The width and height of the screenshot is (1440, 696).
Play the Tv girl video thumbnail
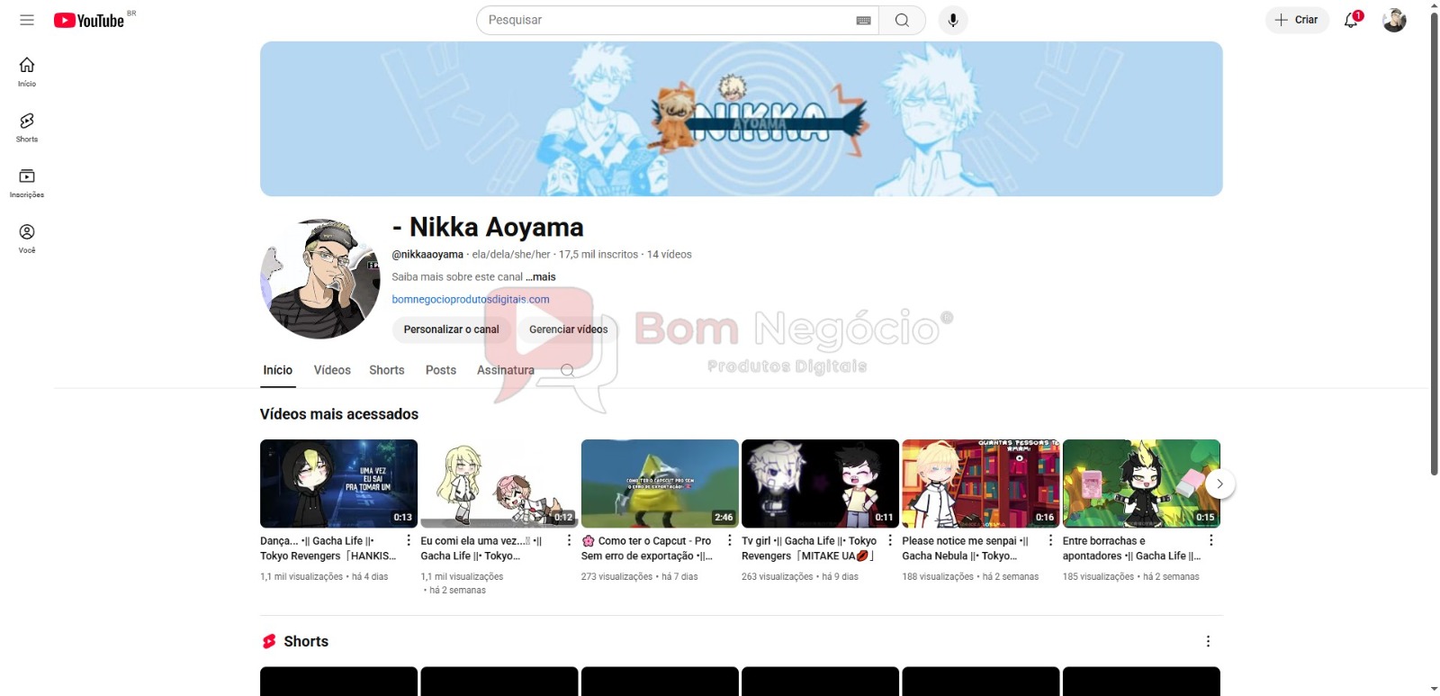point(820,484)
